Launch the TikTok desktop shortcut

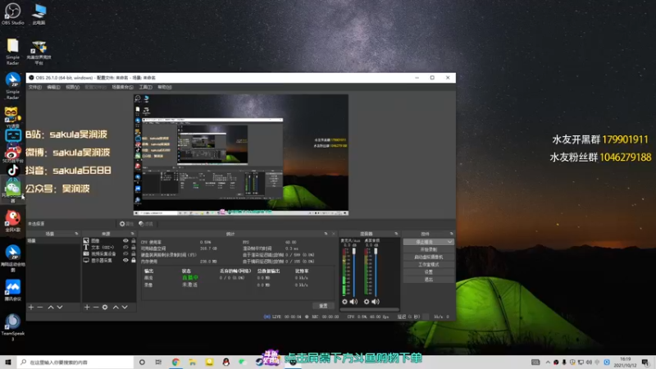tap(12, 171)
